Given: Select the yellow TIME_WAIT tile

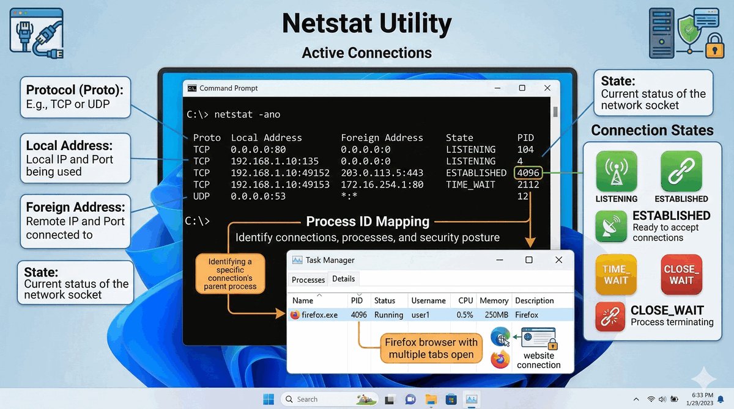Looking at the screenshot, I should coord(616,275).
